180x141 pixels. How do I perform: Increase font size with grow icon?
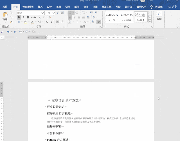coord(47,22)
